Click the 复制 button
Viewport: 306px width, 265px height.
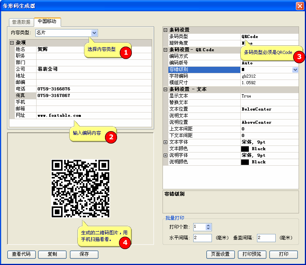pyautogui.click(x=52, y=255)
